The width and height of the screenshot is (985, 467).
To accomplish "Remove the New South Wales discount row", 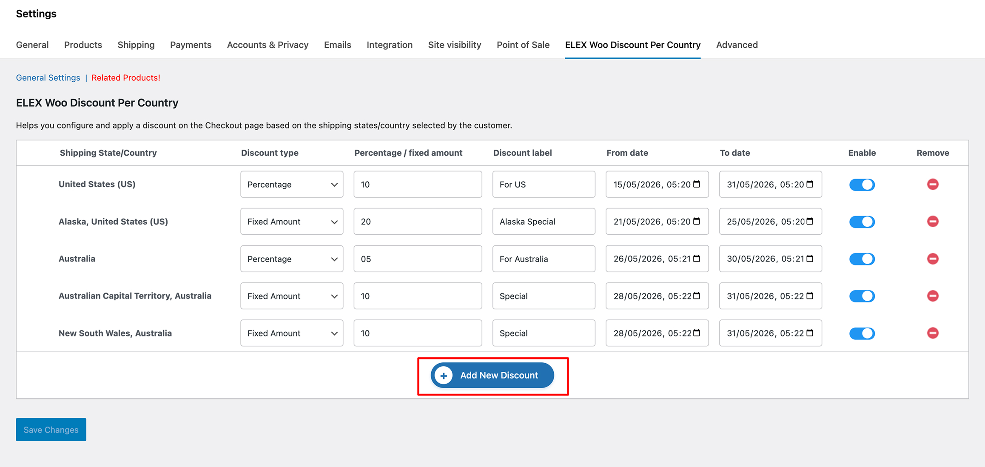I will (x=933, y=333).
